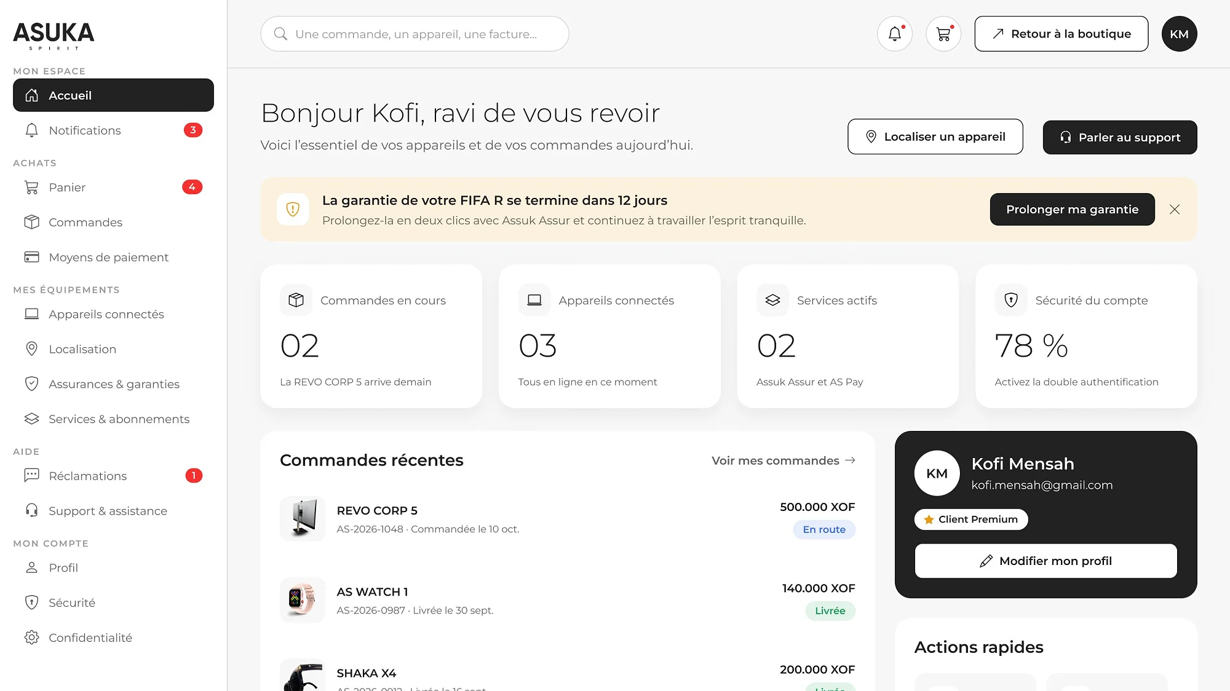Screen dimensions: 1230x691
Task: Open Localisation in the sidebar
Action: pos(113,349)
